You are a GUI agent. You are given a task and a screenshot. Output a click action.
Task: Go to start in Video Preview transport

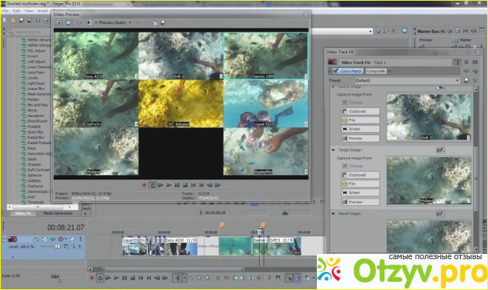pyautogui.click(x=193, y=185)
